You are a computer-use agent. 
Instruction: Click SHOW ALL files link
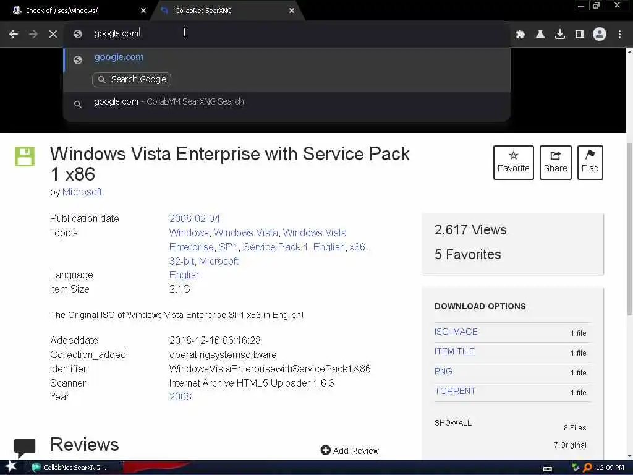[x=453, y=423]
